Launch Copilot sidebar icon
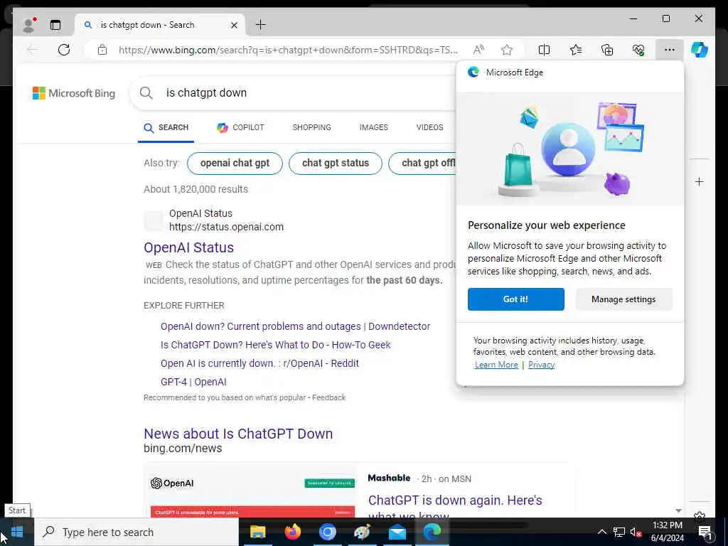The height and width of the screenshot is (546, 728). pos(700,50)
